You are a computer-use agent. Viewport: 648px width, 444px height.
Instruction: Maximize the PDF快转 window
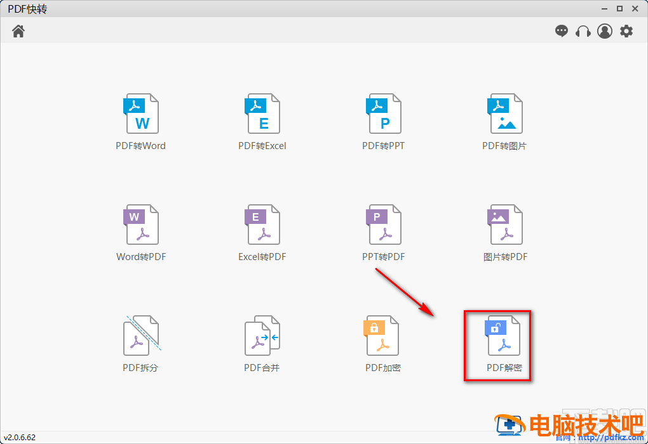click(x=619, y=9)
